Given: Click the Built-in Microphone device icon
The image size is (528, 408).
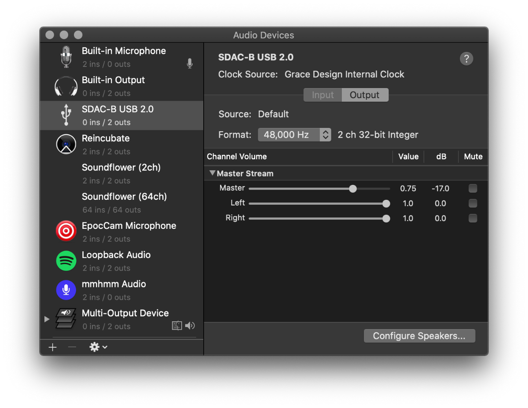Looking at the screenshot, I should 66,57.
